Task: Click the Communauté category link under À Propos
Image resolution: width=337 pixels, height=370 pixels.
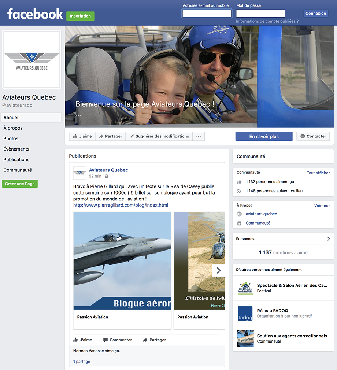Action: 258,223
